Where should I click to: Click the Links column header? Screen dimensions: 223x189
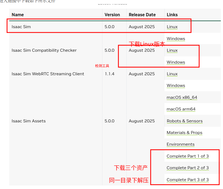pos(172,15)
